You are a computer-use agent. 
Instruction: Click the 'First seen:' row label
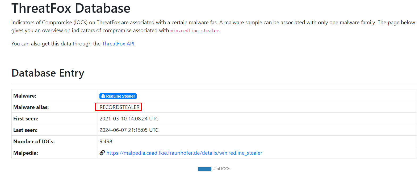point(26,119)
